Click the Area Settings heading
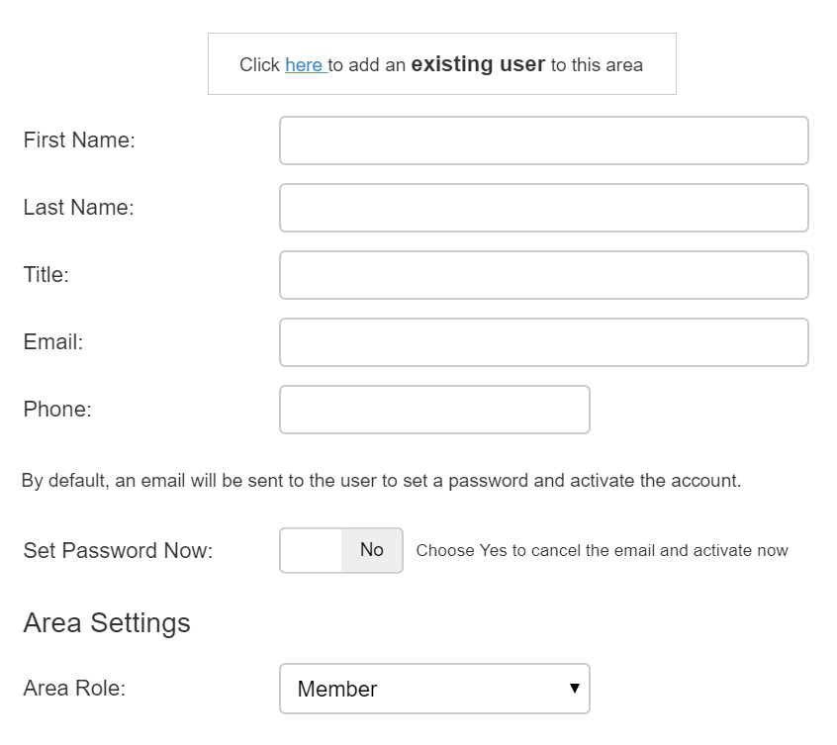837x745 pixels. 107,622
